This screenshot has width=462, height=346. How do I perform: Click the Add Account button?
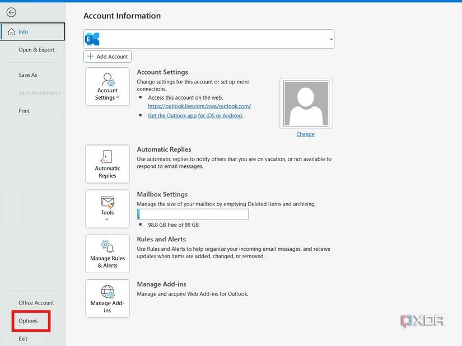[x=108, y=56]
